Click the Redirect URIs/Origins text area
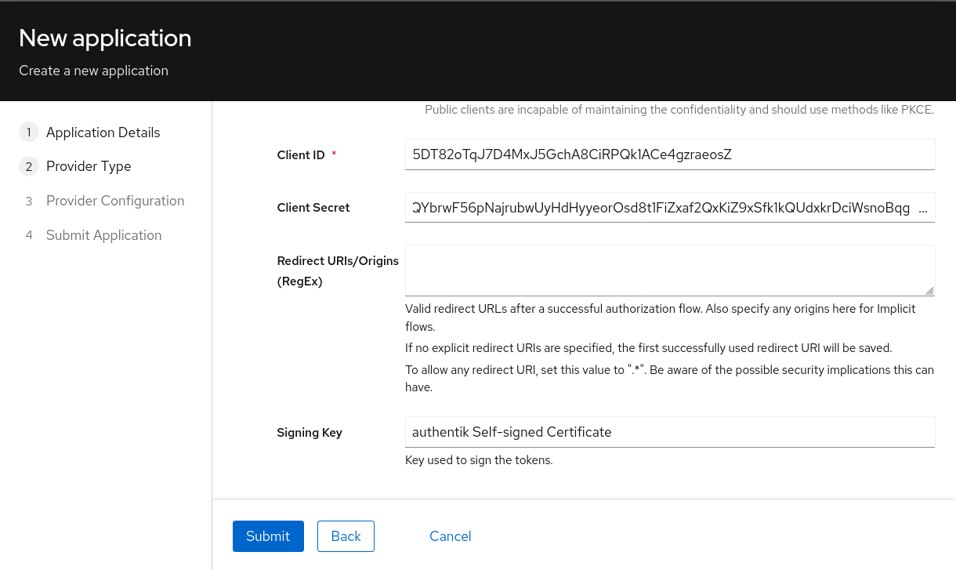 [670, 270]
